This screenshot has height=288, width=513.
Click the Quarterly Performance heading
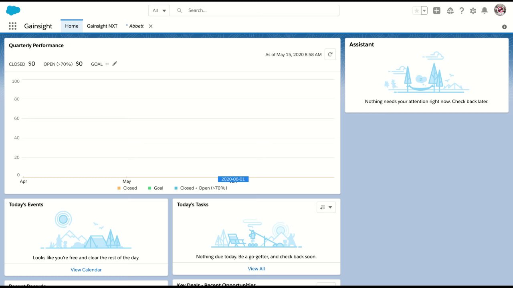pos(36,45)
